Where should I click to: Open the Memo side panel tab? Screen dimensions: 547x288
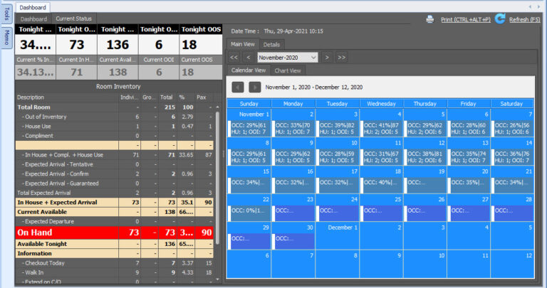(6, 38)
